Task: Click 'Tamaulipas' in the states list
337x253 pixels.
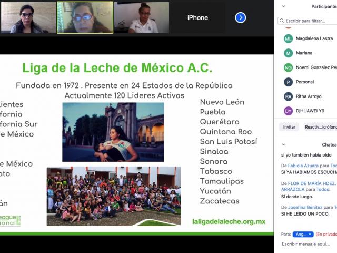Action: click(222, 181)
